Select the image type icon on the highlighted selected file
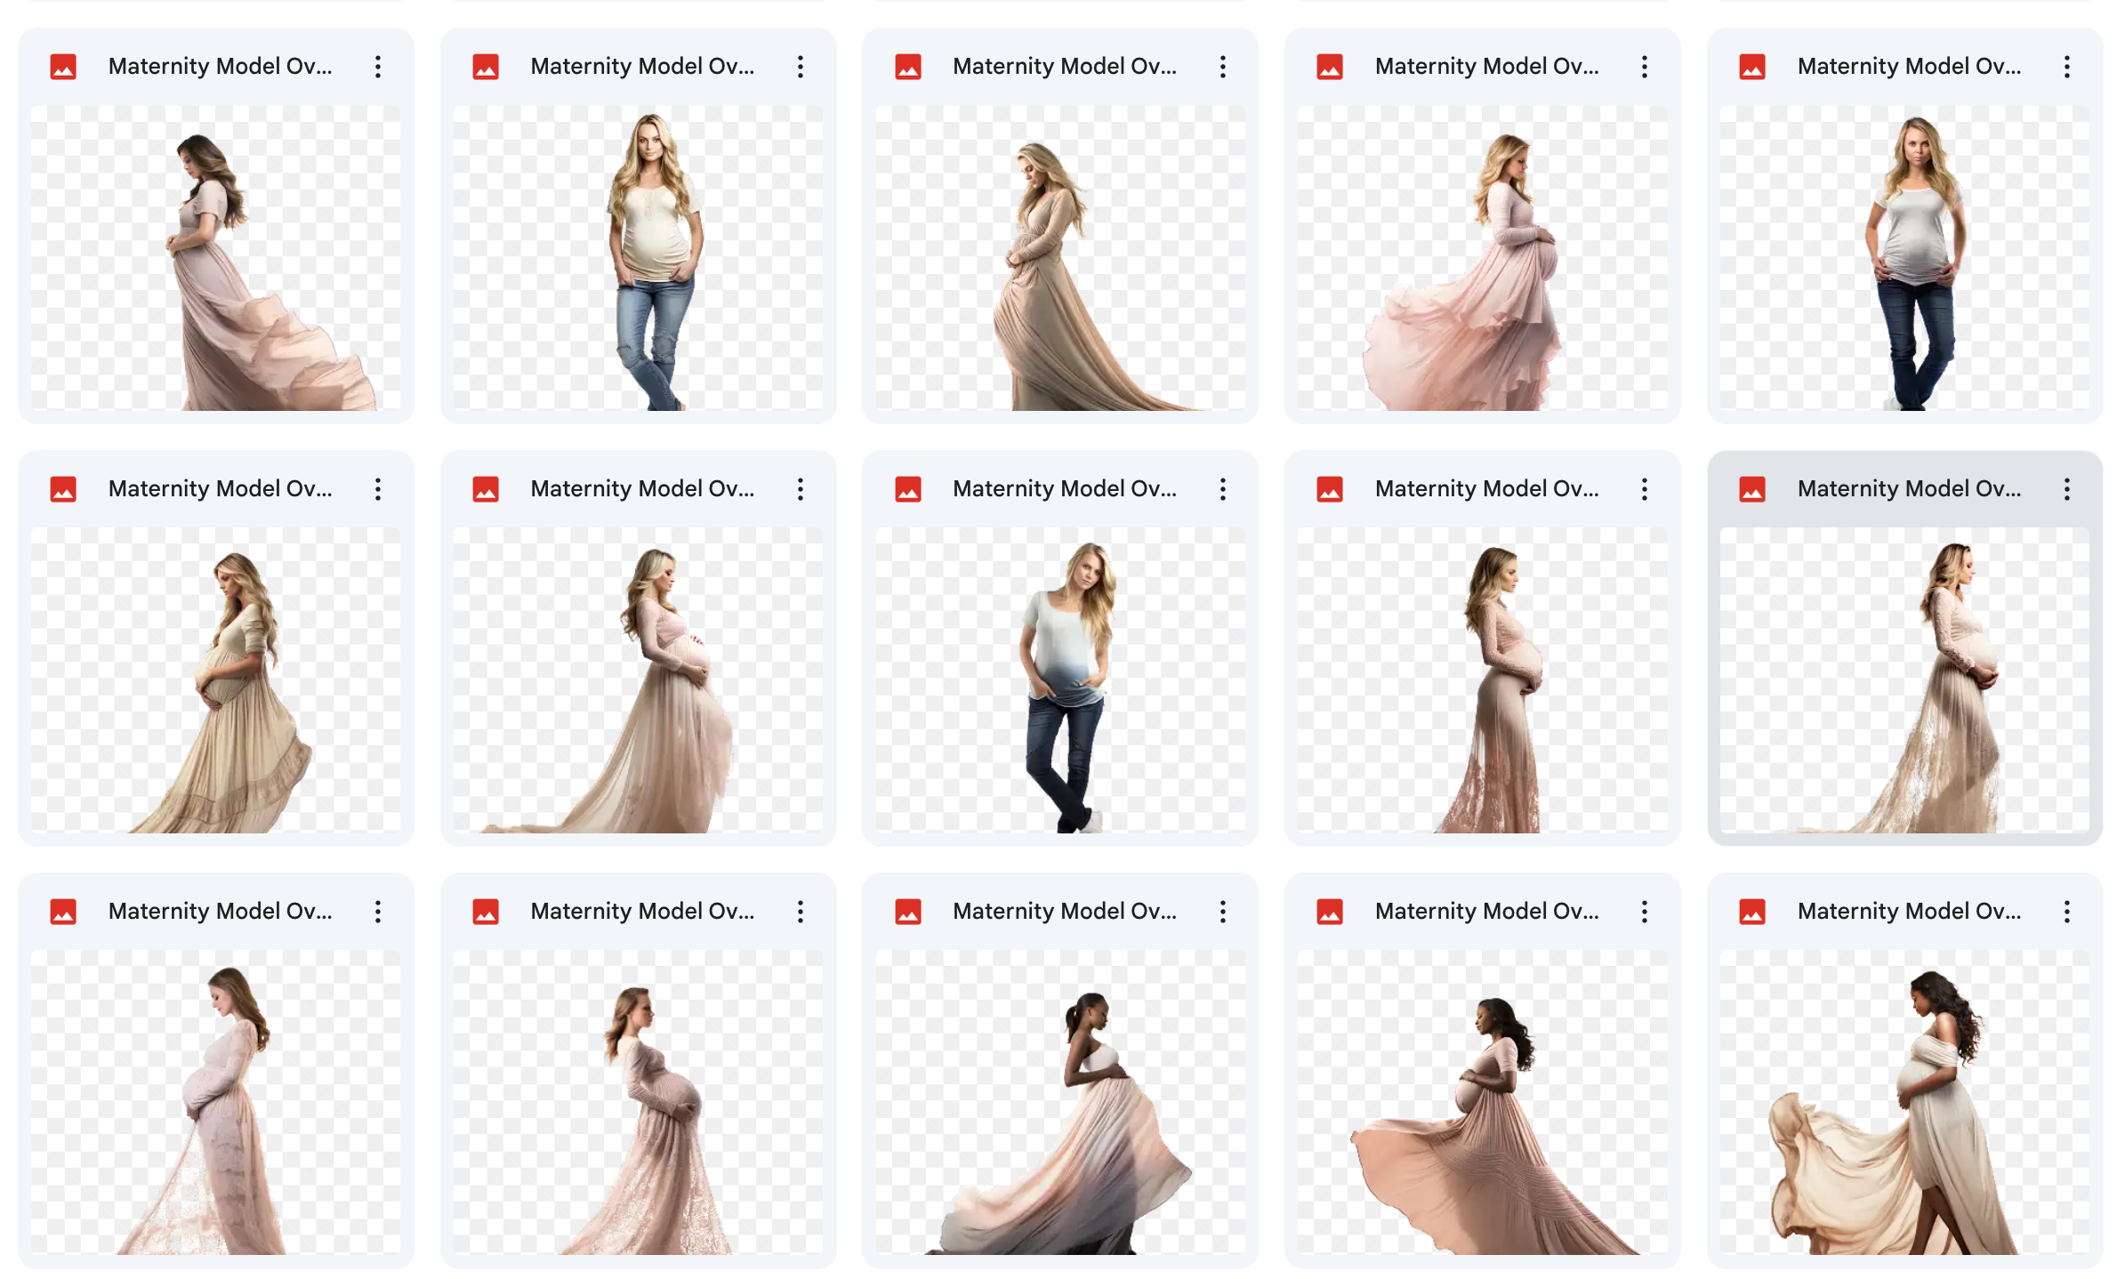 1751,488
